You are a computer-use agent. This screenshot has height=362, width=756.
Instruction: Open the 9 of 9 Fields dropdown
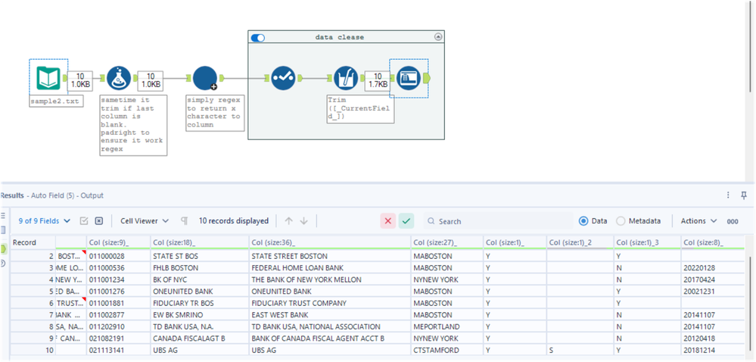pyautogui.click(x=45, y=221)
